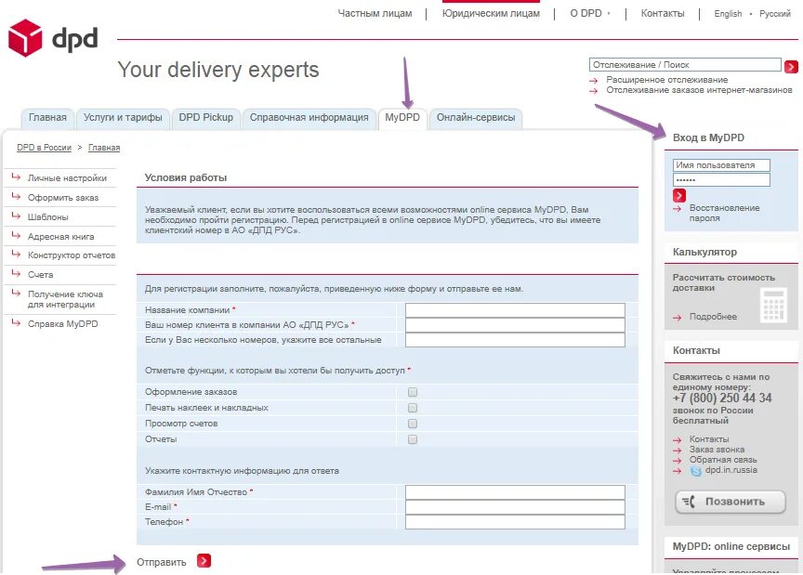Click the arrow icon beside Счета
The height and width of the screenshot is (575, 803).
[x=16, y=274]
